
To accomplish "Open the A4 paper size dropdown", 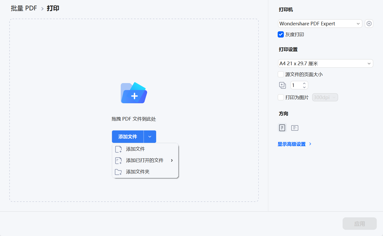I will 325,63.
